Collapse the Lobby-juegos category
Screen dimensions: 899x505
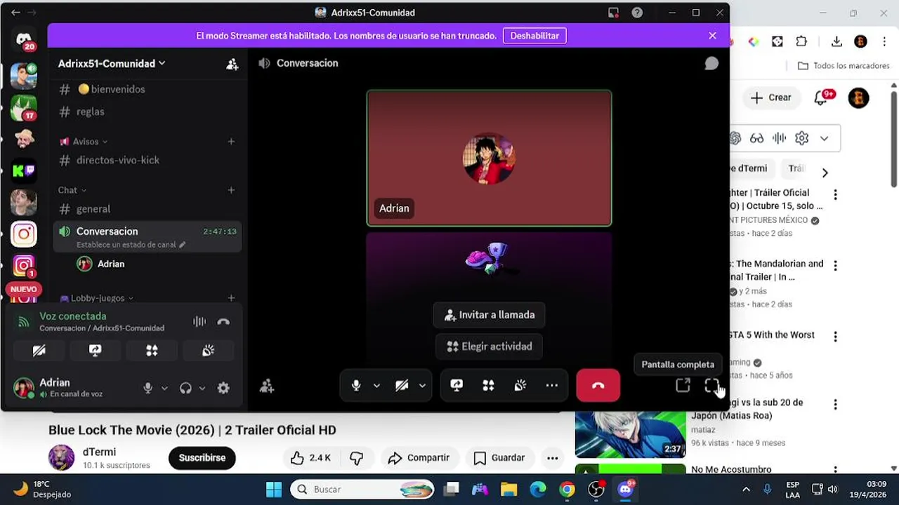(x=97, y=298)
